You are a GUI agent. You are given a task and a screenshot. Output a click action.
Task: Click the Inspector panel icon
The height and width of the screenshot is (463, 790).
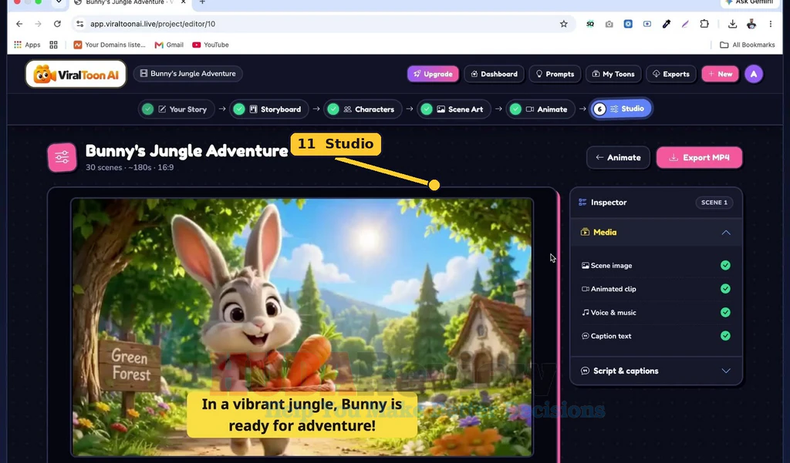click(x=582, y=203)
